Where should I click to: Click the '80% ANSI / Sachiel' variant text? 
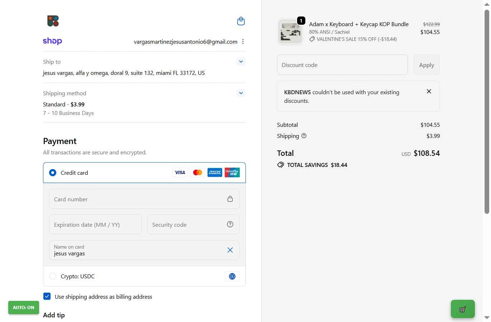pyautogui.click(x=329, y=32)
